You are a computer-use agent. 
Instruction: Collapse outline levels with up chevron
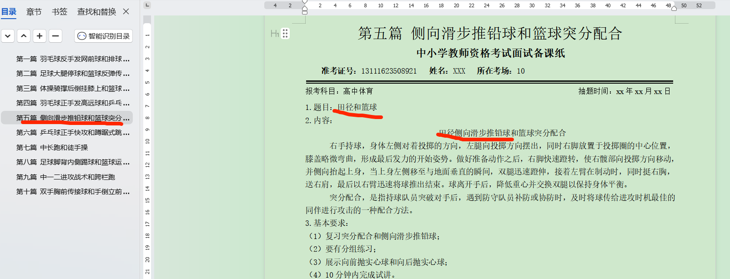pyautogui.click(x=24, y=36)
